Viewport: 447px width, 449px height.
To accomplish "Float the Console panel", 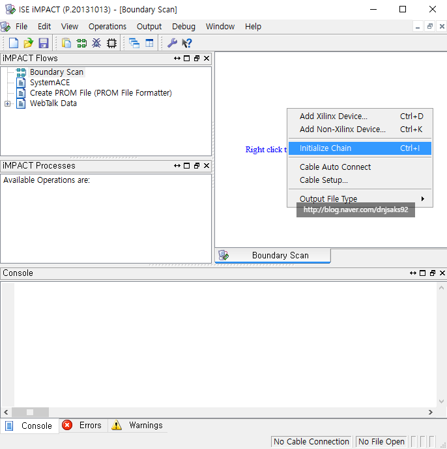I will tap(433, 273).
